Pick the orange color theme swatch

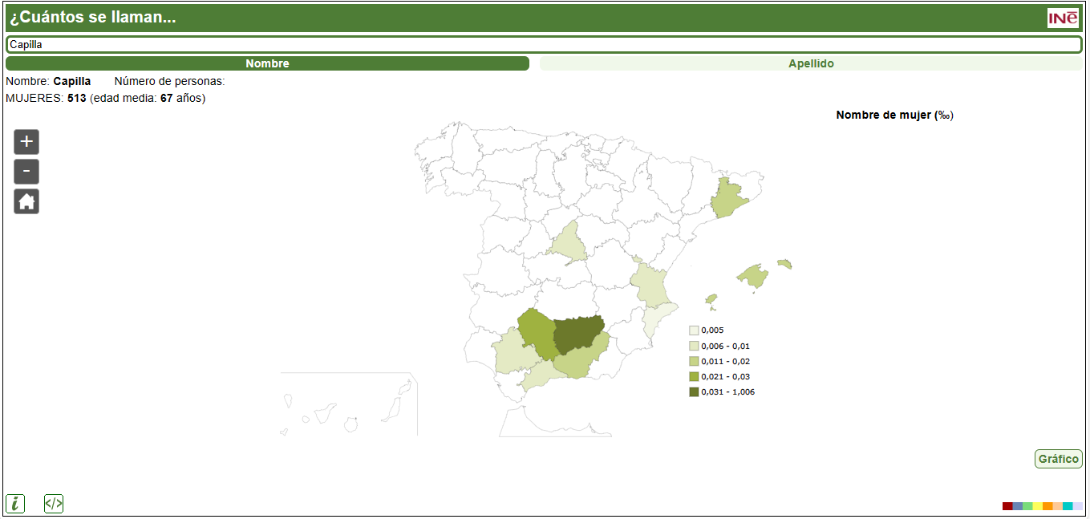(1047, 506)
